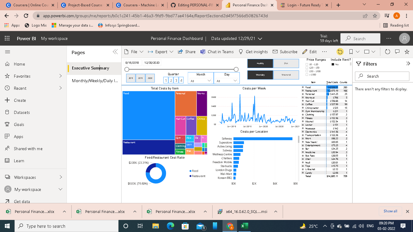This screenshot has height=232, width=413.
Task: Select the Weekend toggle button
Action: 286,75
